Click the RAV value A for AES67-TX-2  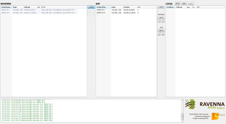click(138, 13)
